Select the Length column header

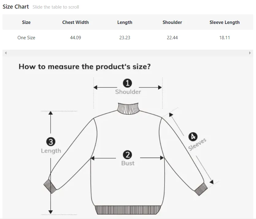coord(125,22)
